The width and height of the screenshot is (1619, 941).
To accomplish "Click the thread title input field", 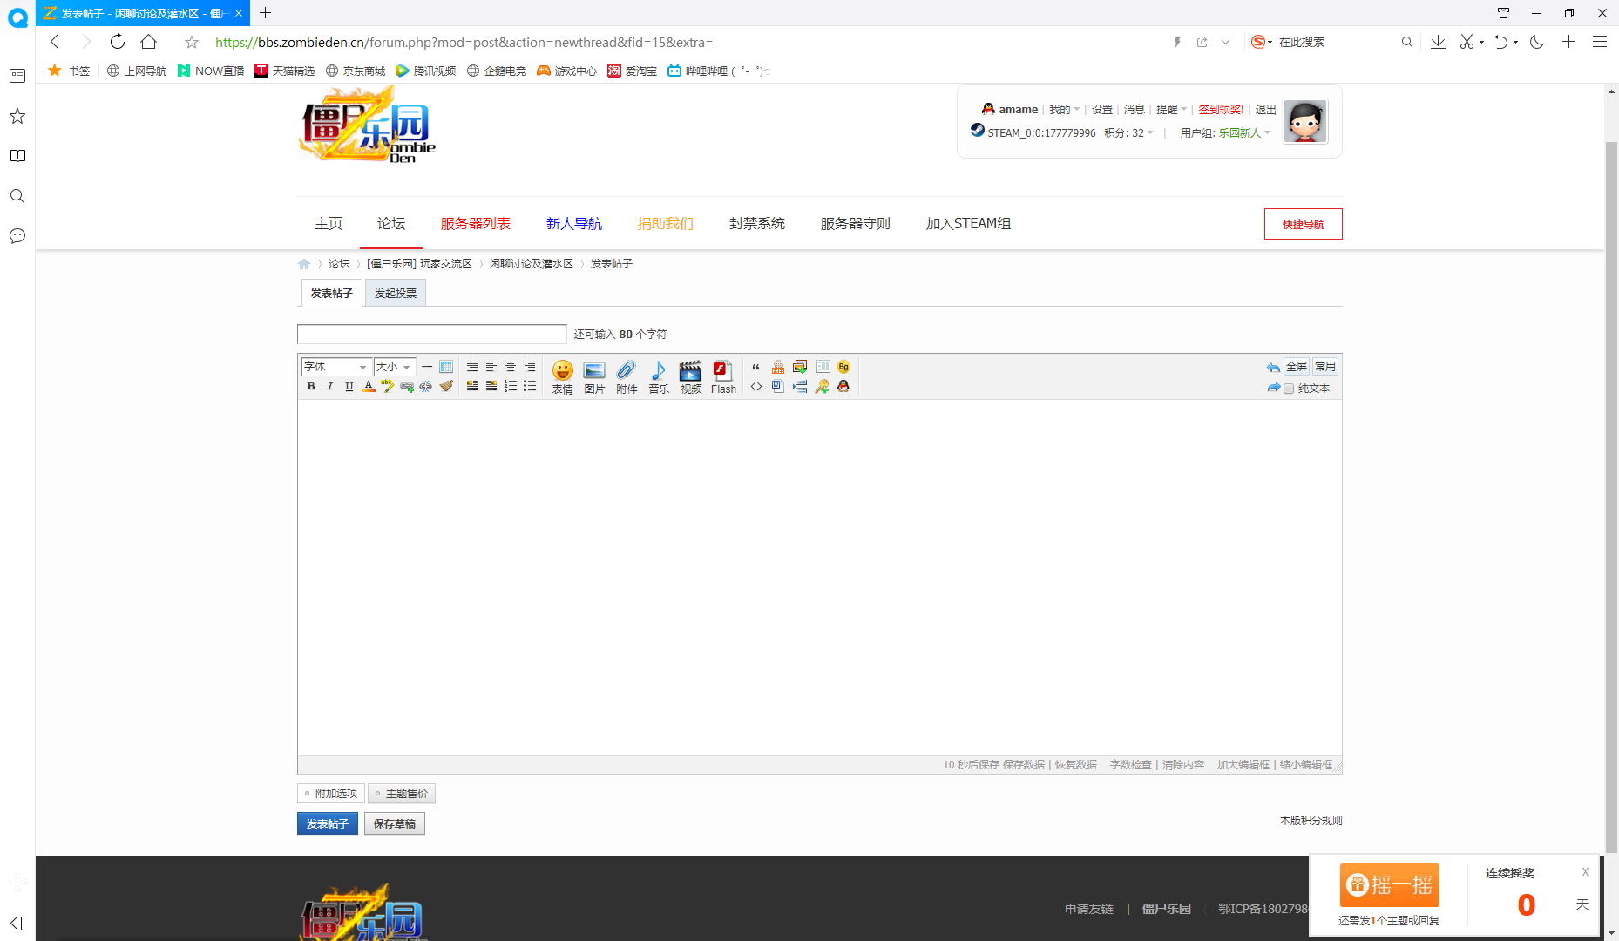I will [431, 334].
